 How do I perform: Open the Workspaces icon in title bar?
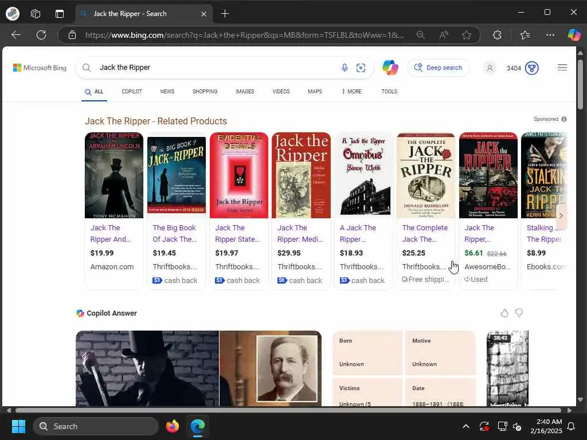(36, 14)
